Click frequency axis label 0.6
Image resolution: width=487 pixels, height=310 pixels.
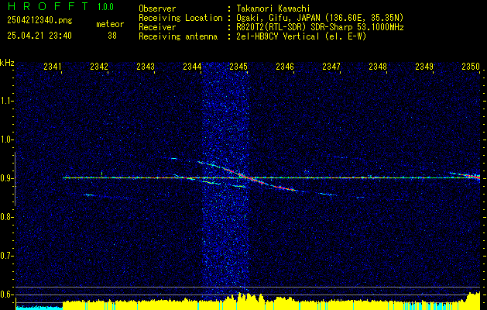6,294
